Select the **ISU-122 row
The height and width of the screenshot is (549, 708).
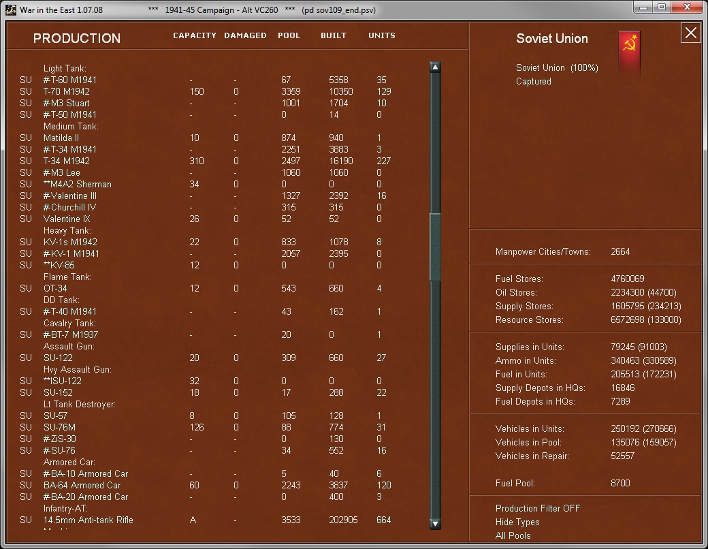coord(206,381)
